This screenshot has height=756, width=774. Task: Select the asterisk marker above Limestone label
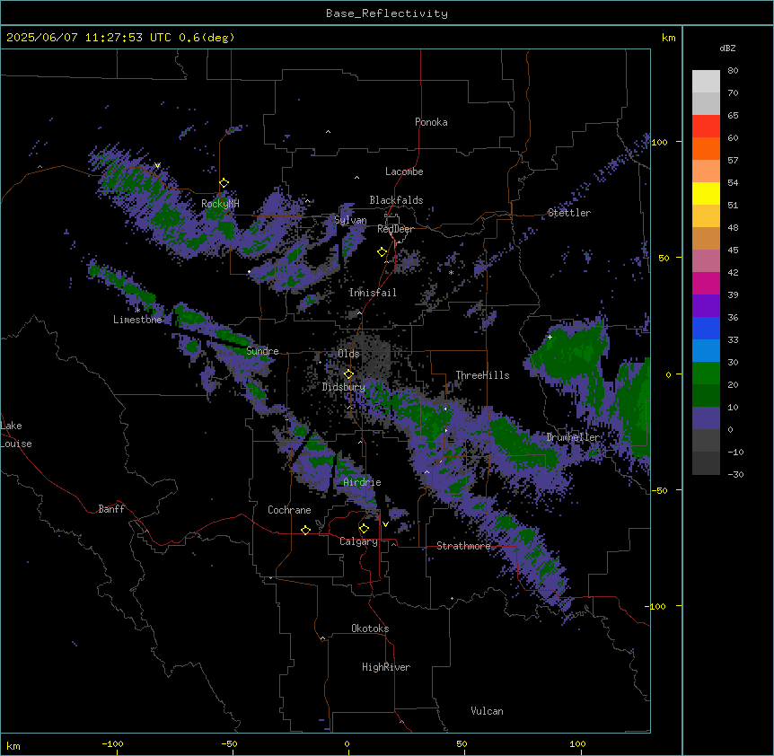tap(137, 310)
